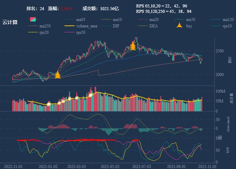This screenshot has width=236, height=169.
Task: Toggle ma50 legend entry
Action: (190, 20)
